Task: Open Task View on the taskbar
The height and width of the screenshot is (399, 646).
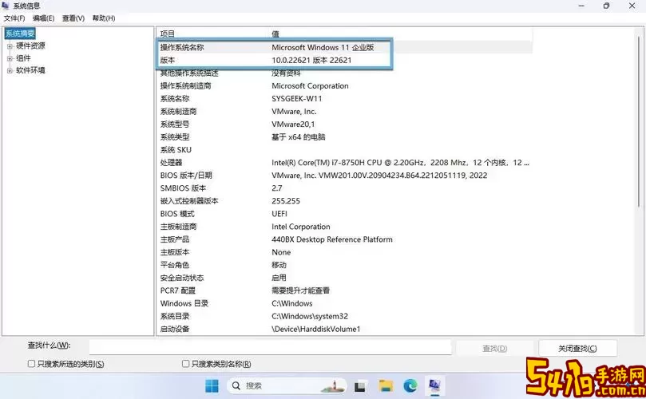Action: 360,386
